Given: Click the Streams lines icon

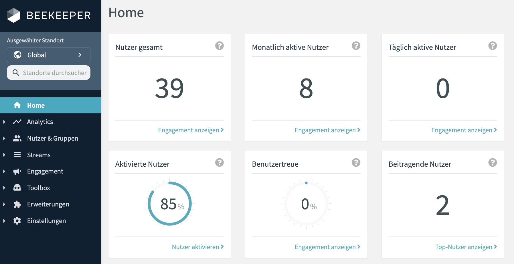Looking at the screenshot, I should point(17,155).
